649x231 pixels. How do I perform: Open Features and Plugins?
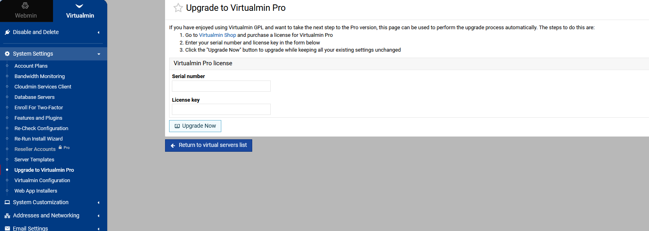point(38,118)
